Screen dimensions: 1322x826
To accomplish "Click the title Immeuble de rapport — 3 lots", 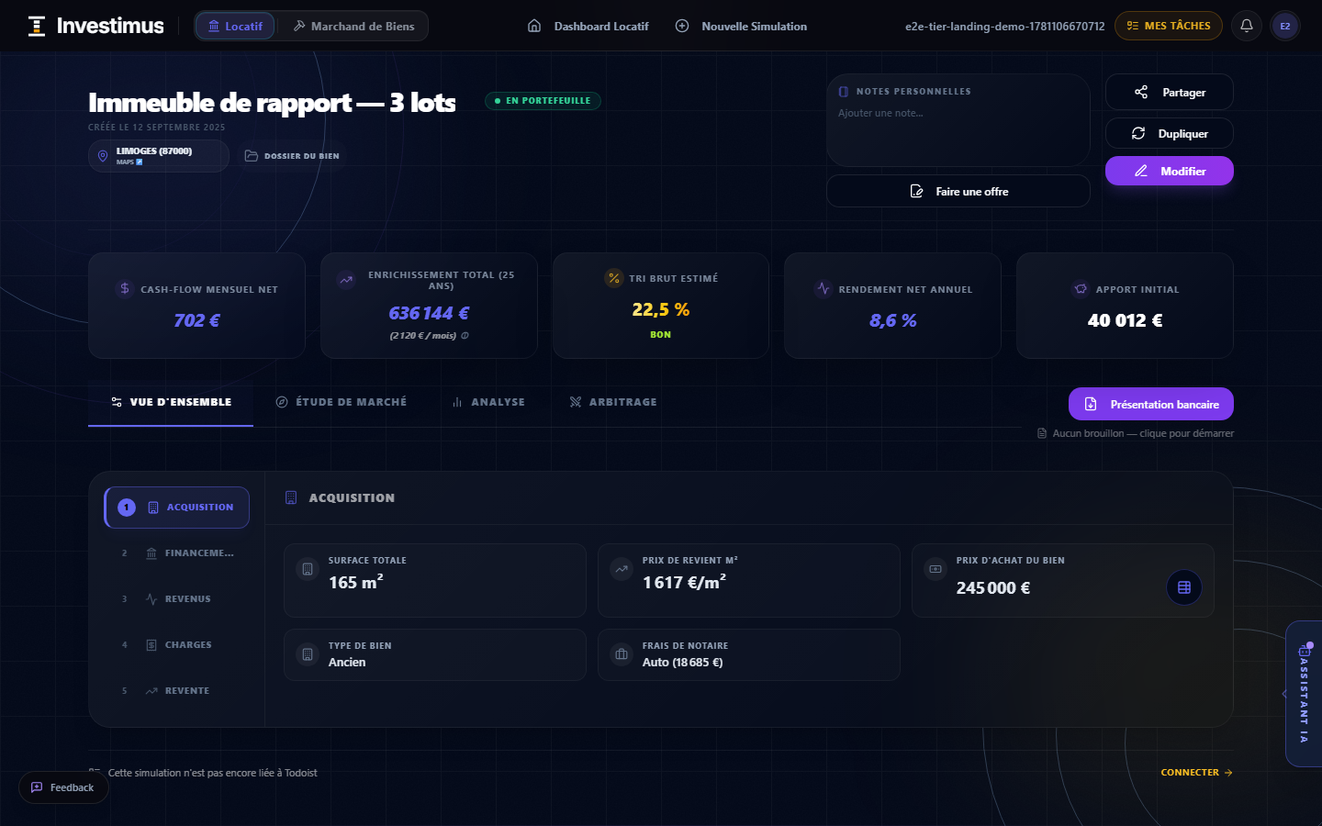I will tap(272, 102).
